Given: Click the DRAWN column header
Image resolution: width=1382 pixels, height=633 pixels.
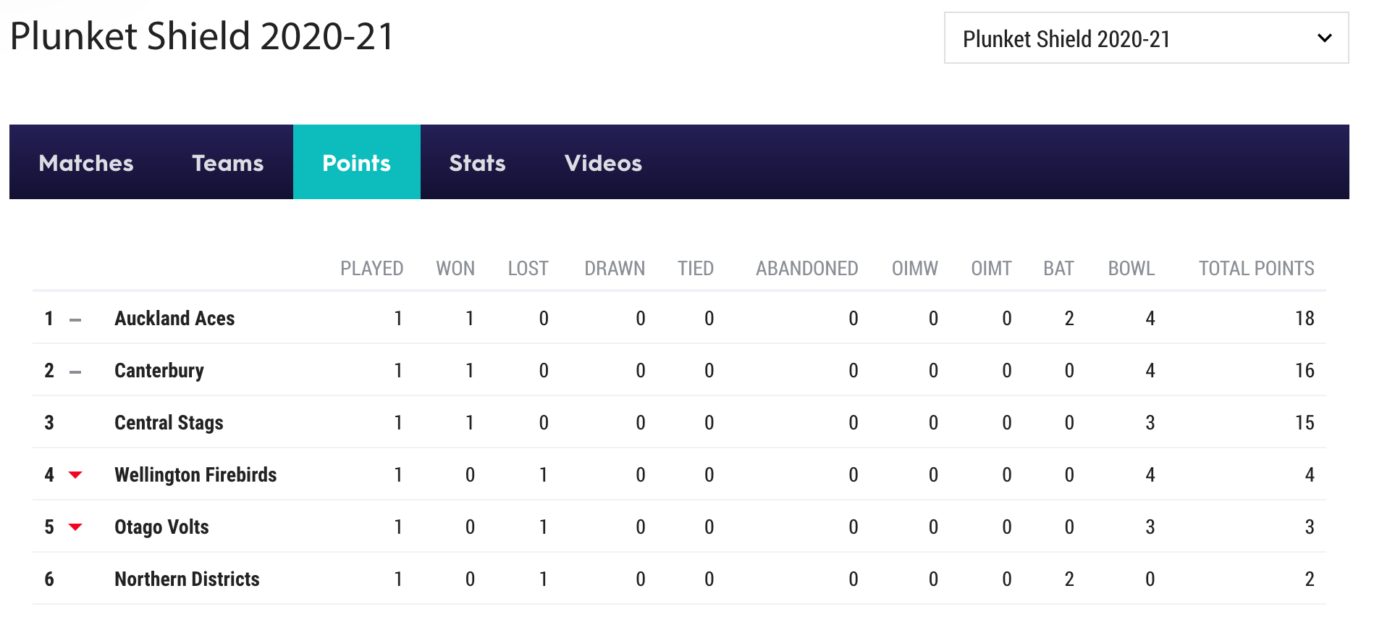Looking at the screenshot, I should [615, 269].
